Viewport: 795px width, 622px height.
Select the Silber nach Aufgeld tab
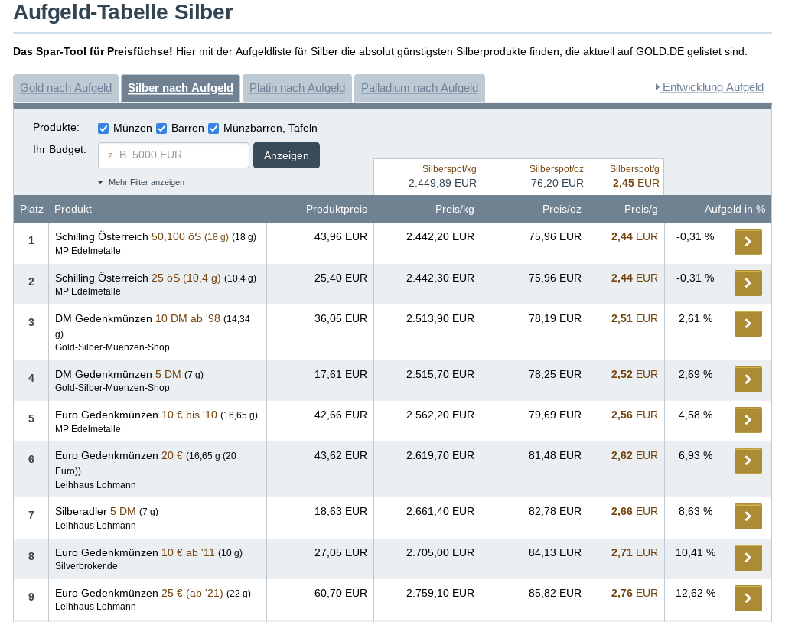(181, 88)
